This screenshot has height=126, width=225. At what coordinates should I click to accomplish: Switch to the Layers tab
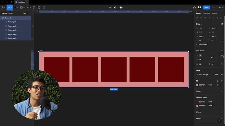pyautogui.click(x=4, y=13)
